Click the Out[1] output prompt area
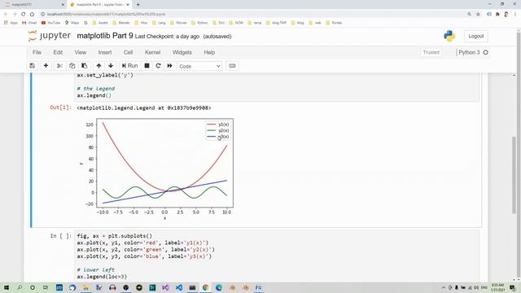521x293 pixels. [60, 107]
